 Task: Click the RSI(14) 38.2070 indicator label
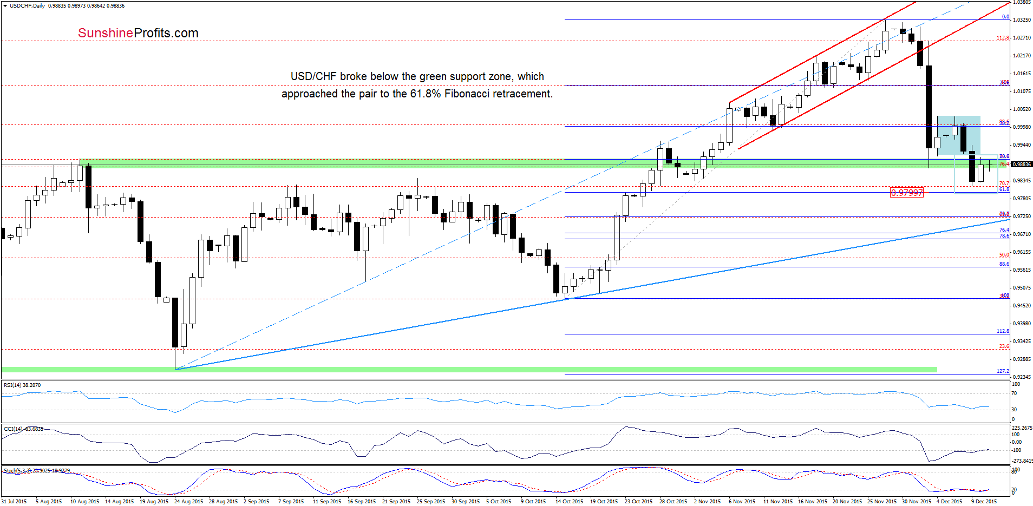(x=22, y=385)
